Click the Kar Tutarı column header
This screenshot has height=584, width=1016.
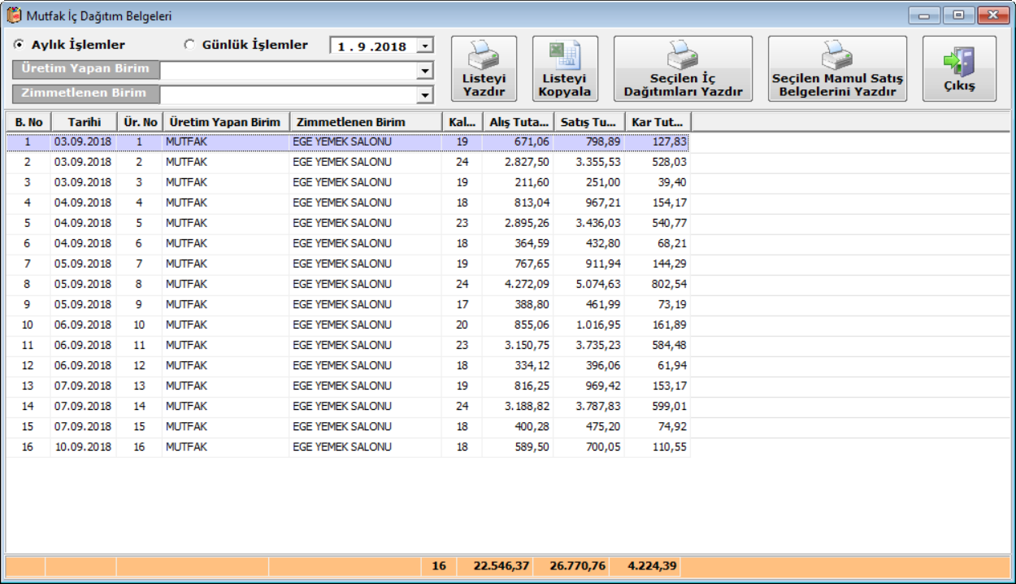657,122
